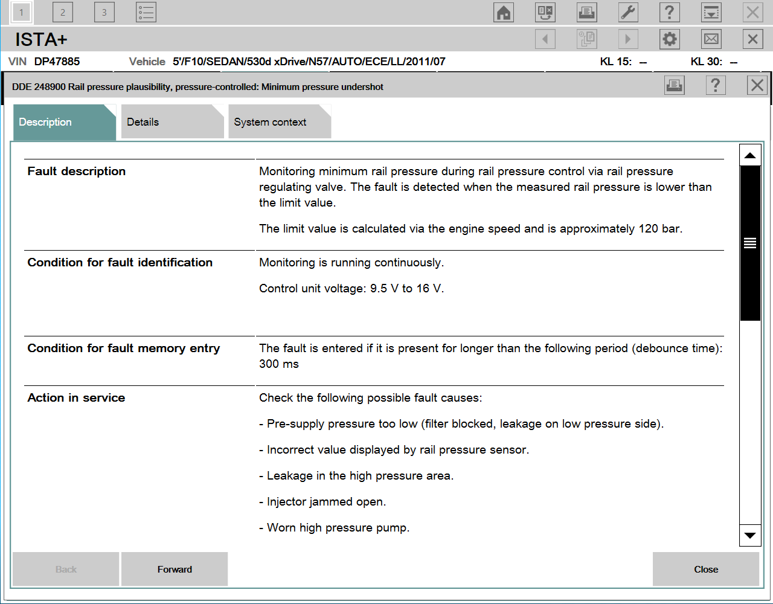Open the wrench tools icon

click(628, 12)
